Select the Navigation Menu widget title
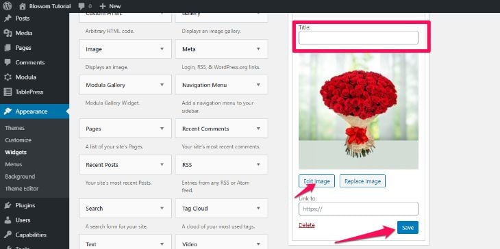 coord(204,85)
